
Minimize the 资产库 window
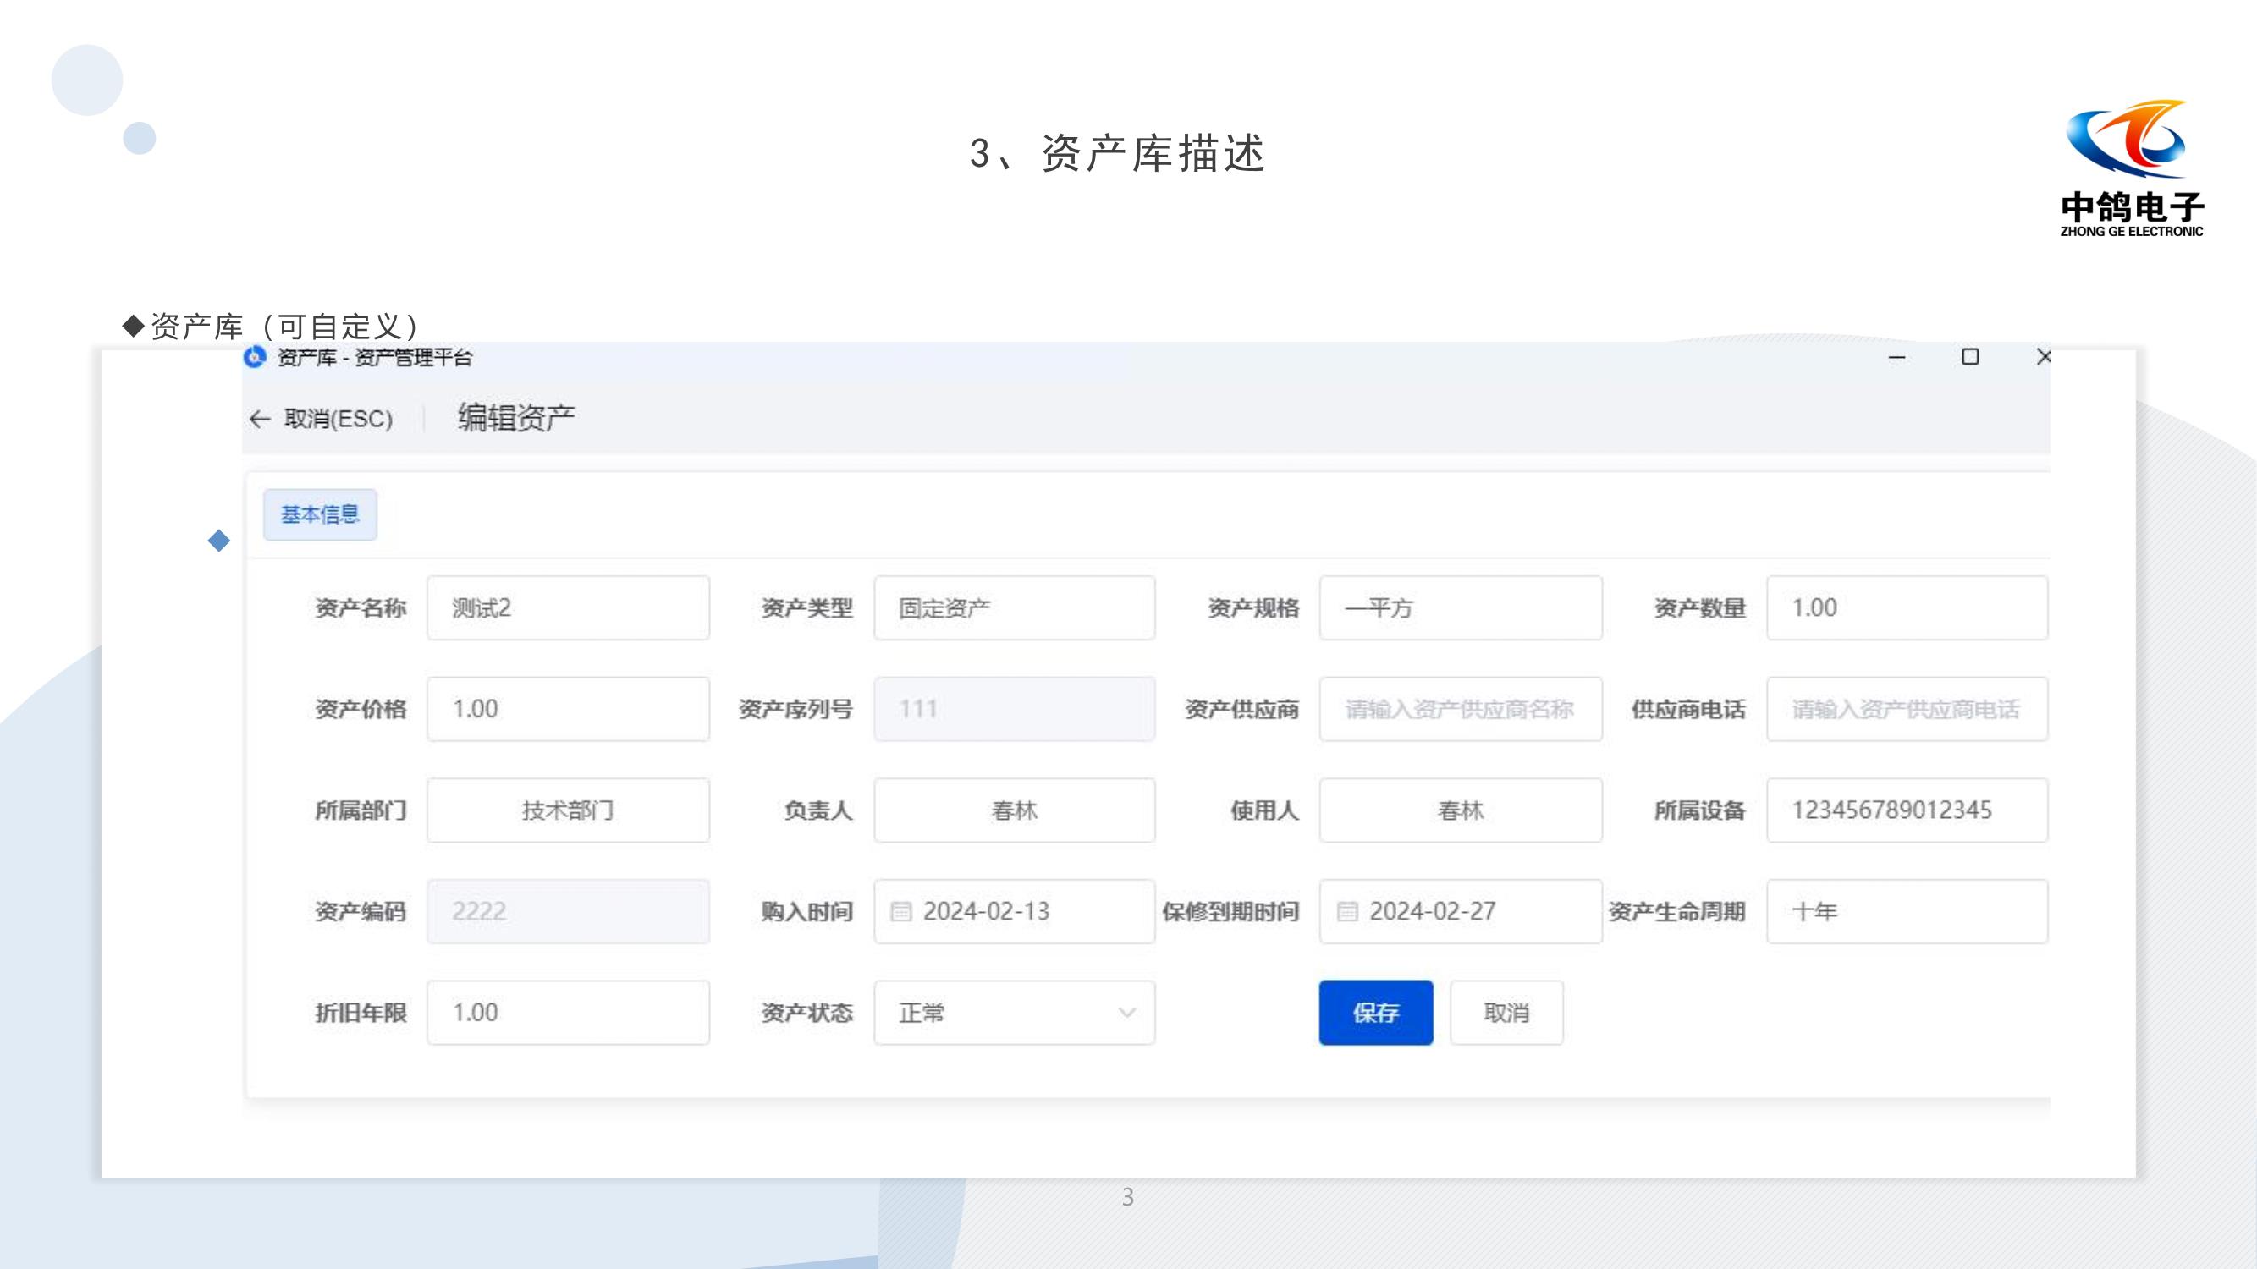[x=1896, y=357]
